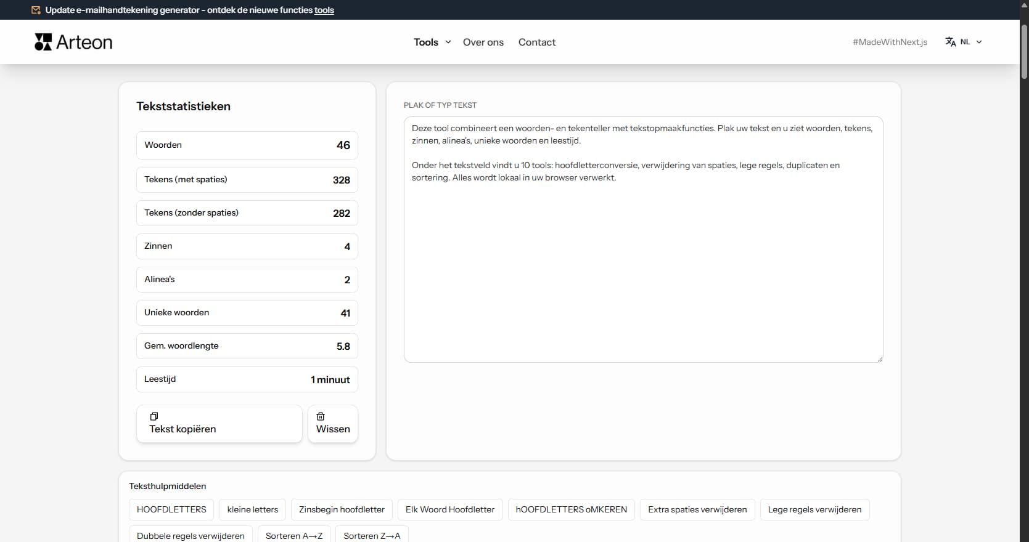Click the translate language icon

click(950, 42)
